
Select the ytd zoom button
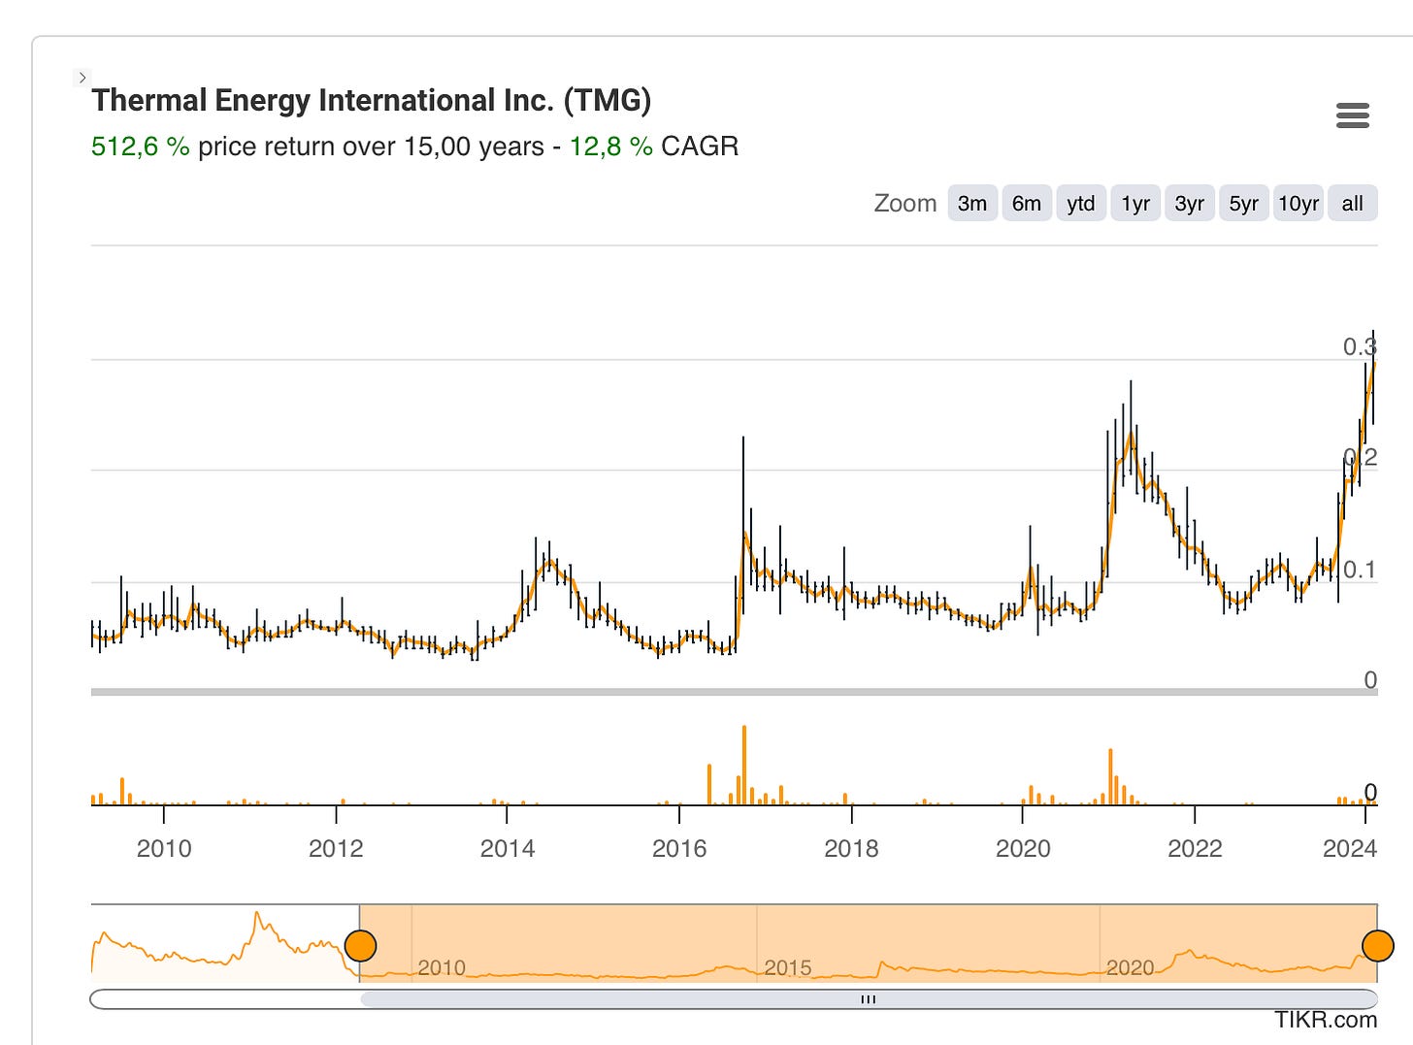tap(1081, 204)
